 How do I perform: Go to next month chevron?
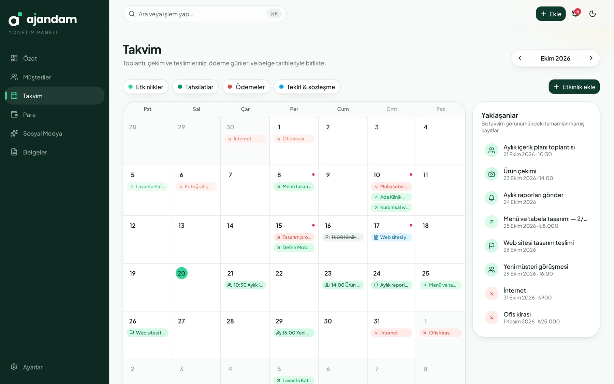click(x=591, y=58)
